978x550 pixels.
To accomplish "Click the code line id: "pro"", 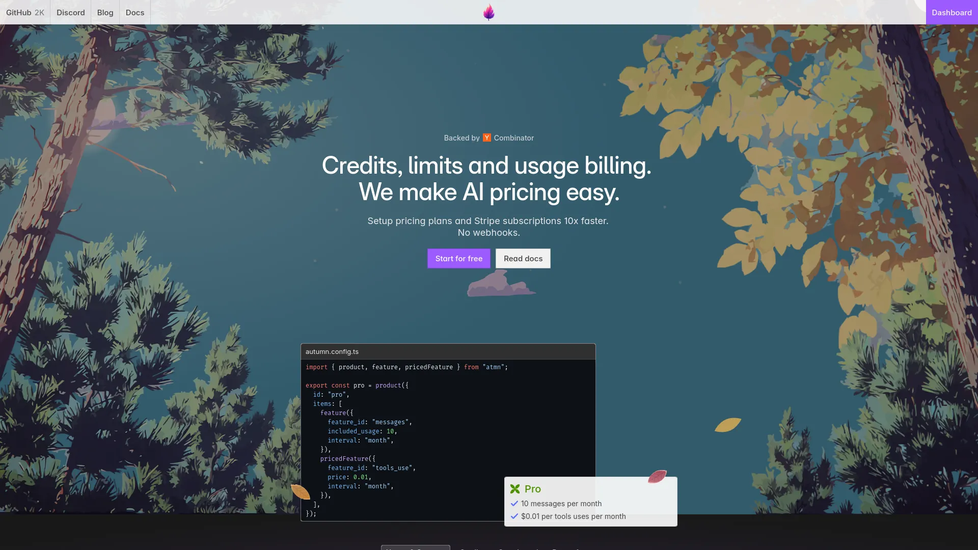I will click(331, 394).
